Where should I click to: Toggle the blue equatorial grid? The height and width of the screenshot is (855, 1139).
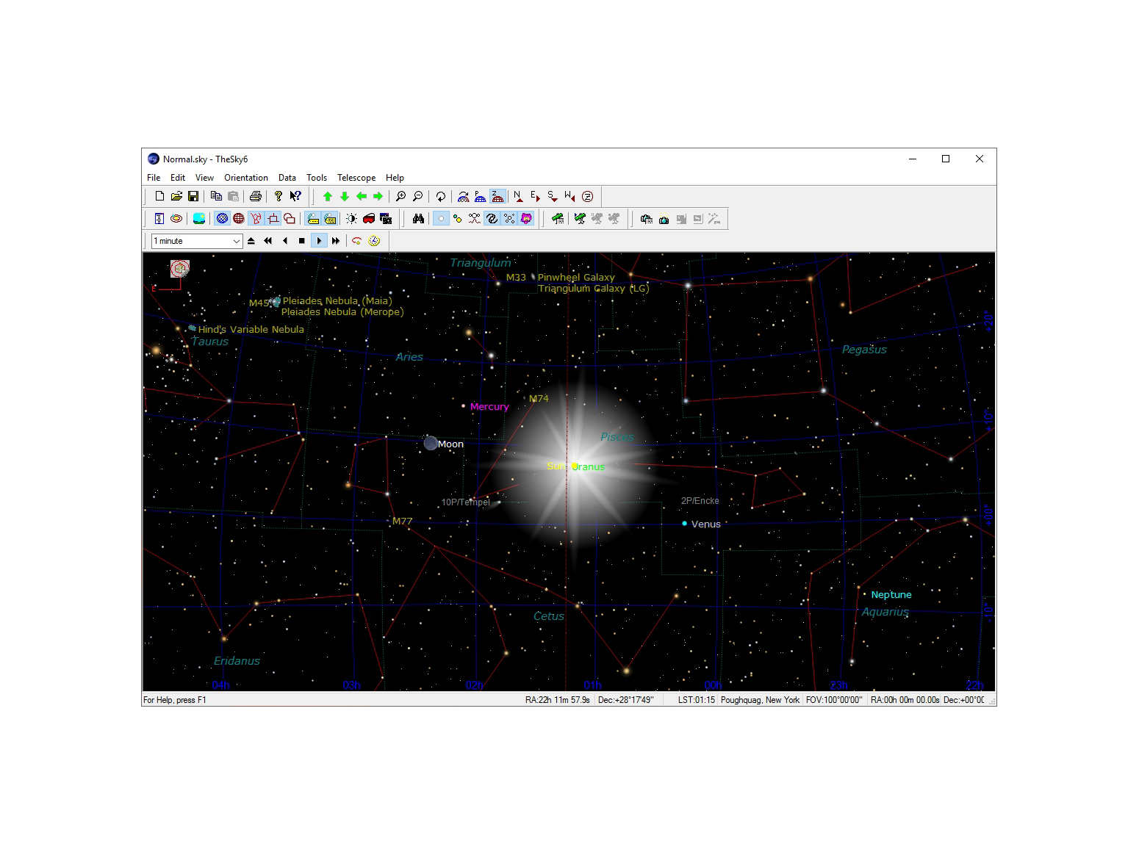click(x=222, y=219)
